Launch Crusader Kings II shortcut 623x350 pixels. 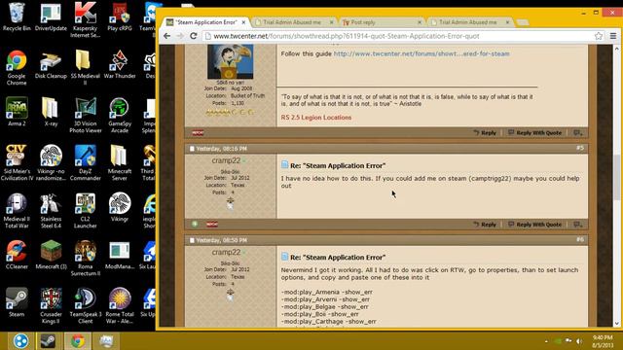pyautogui.click(x=51, y=305)
